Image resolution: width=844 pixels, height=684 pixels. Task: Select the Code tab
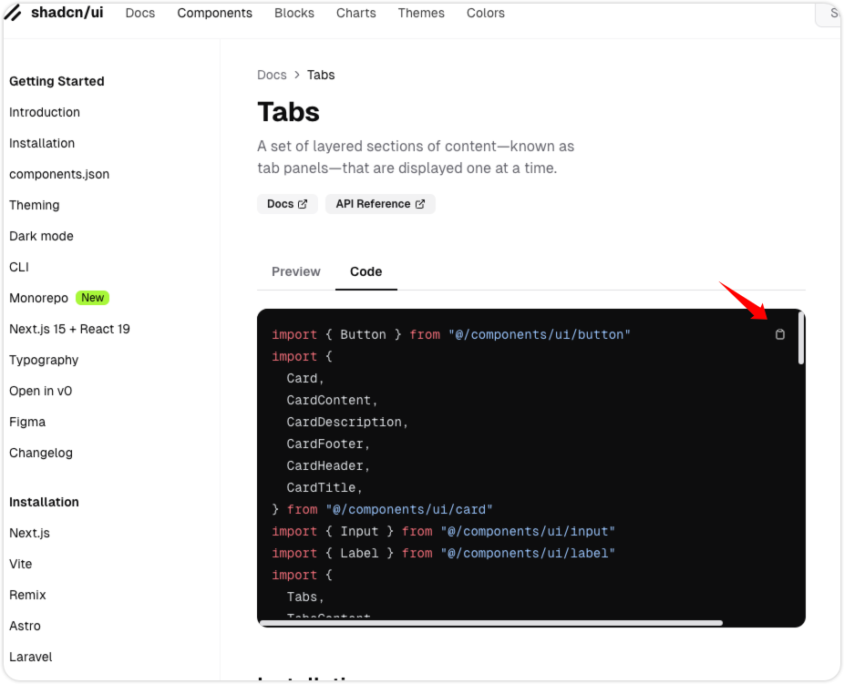366,271
